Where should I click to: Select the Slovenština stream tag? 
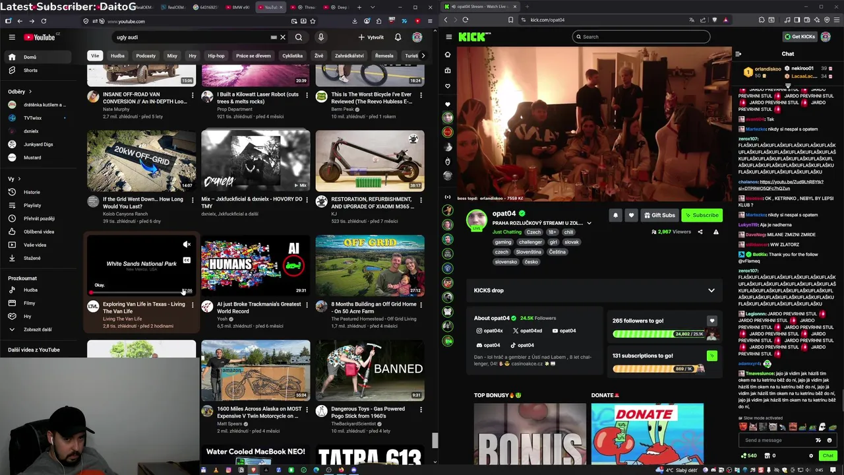click(x=529, y=252)
